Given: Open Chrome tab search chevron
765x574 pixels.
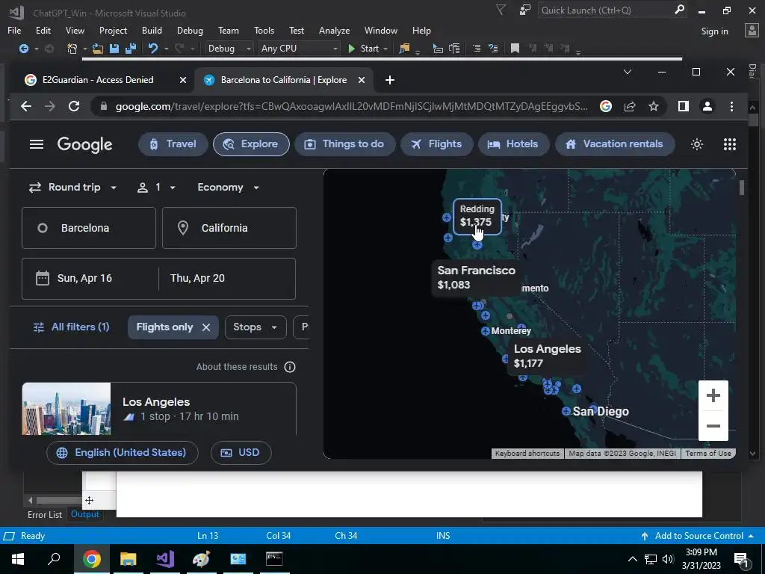Looking at the screenshot, I should (628, 72).
